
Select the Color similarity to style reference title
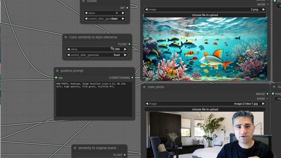click(93, 37)
